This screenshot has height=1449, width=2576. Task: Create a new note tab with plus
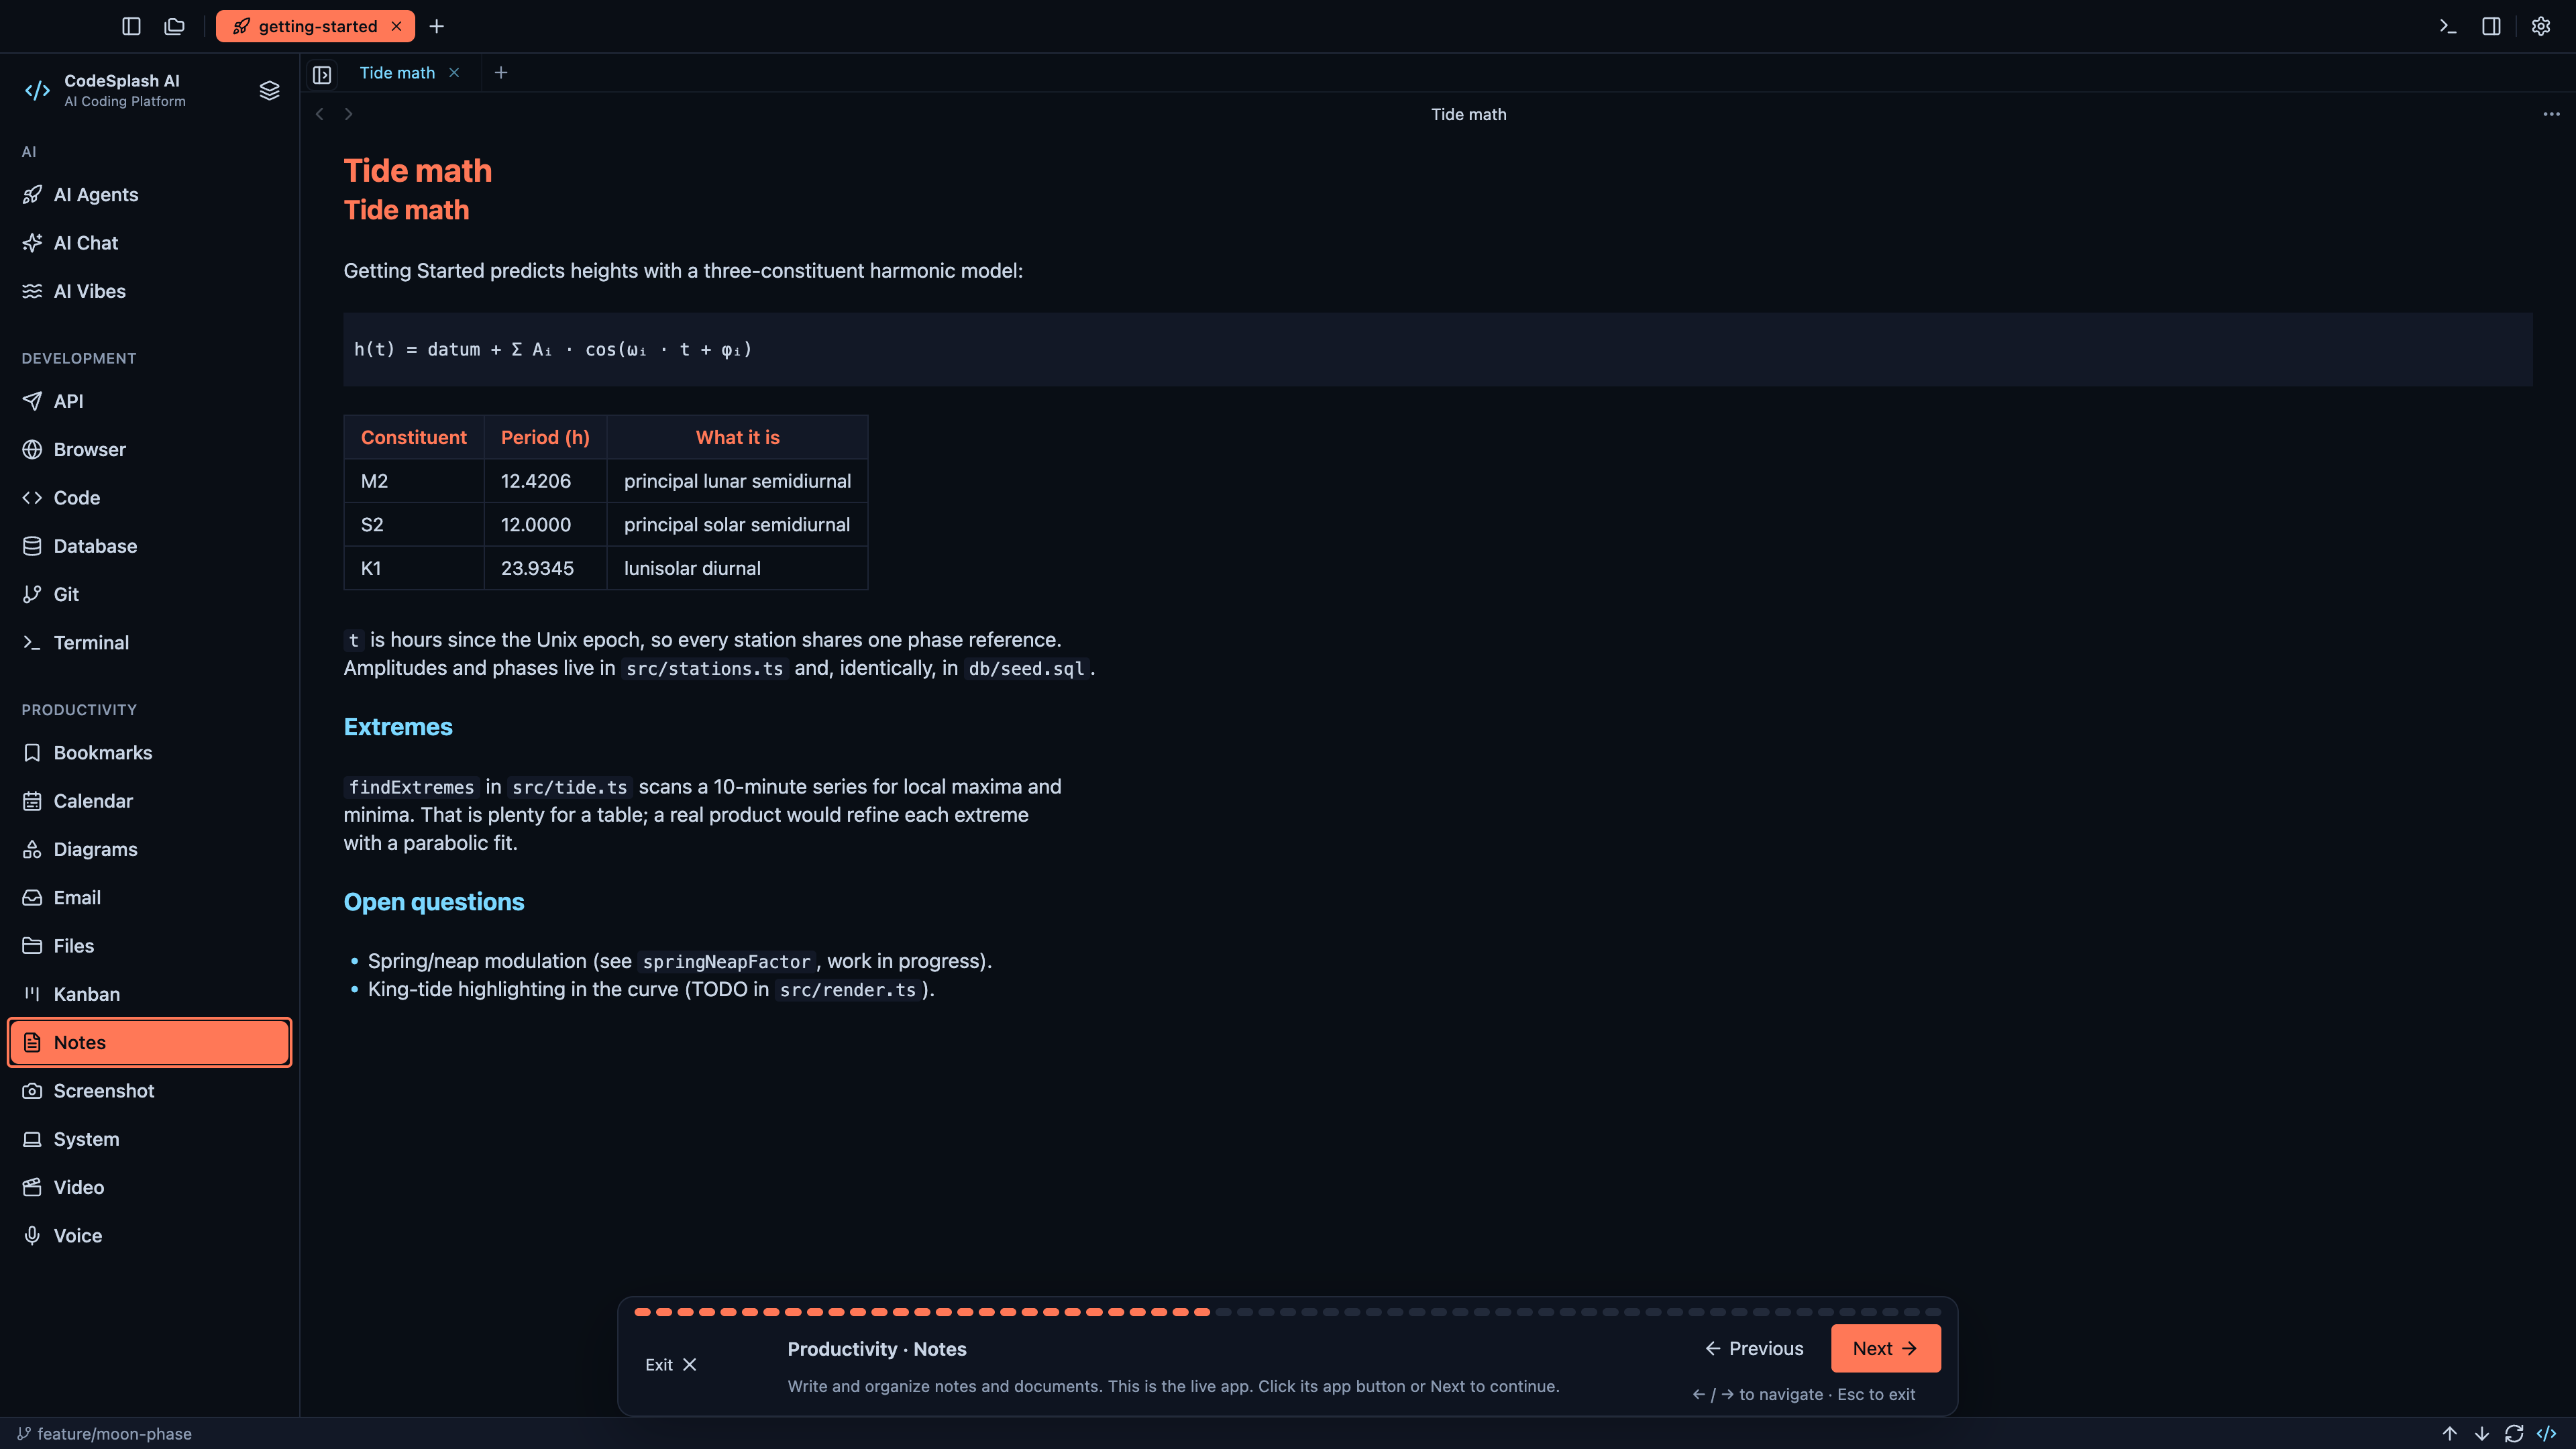click(x=501, y=73)
